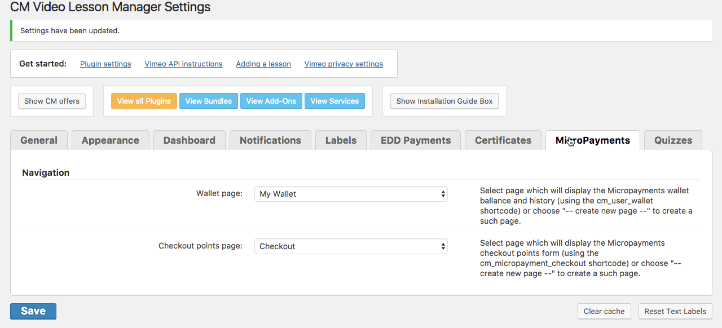Open the View Add-Ons button
The height and width of the screenshot is (328, 722).
[271, 101]
